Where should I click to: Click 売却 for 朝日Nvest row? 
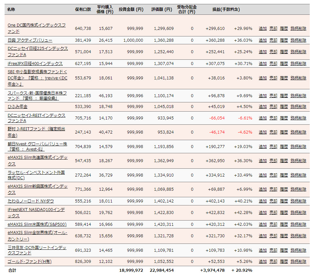[273, 147]
